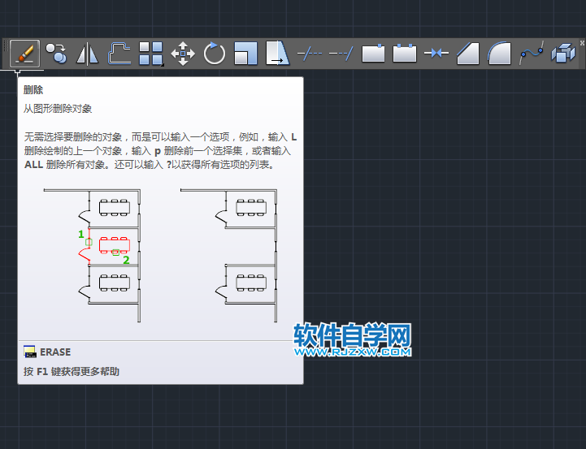Viewport: 586px width, 449px height.
Task: Select the Join tool
Action: pos(436,54)
